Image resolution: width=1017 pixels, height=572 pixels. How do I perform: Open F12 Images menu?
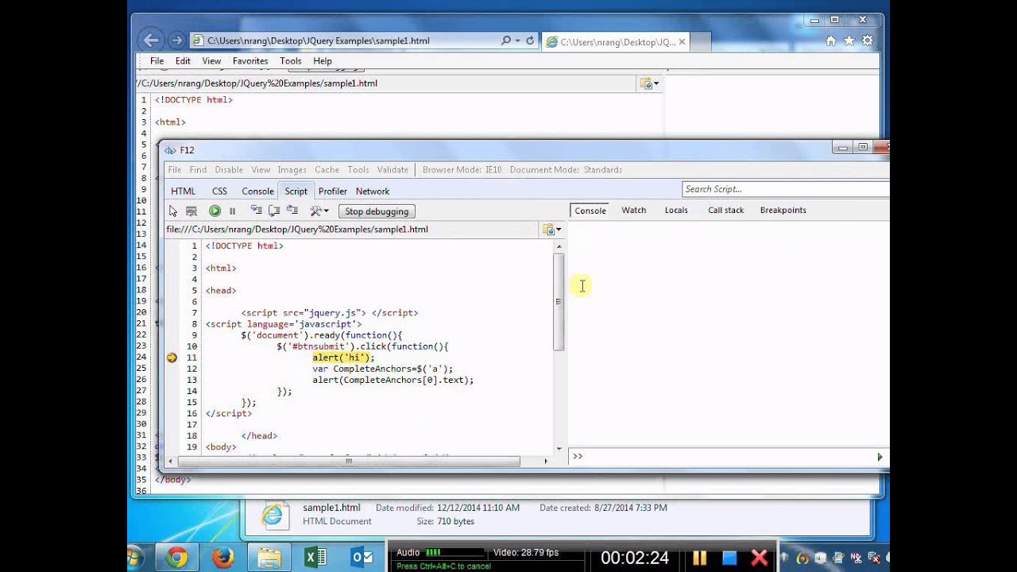292,170
